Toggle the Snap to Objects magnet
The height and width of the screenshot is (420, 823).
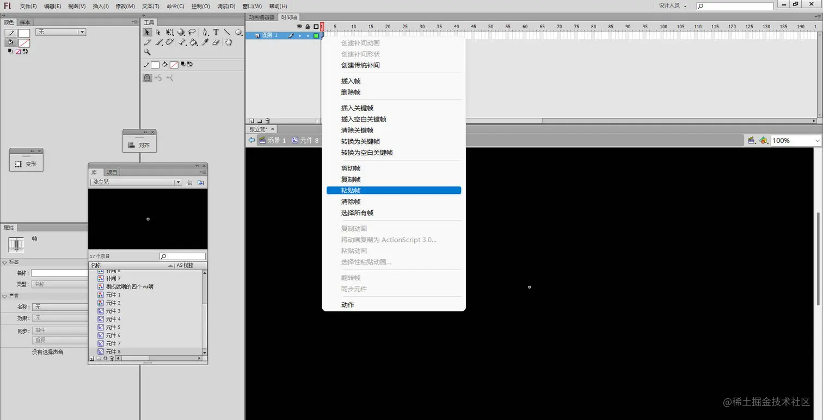point(148,77)
